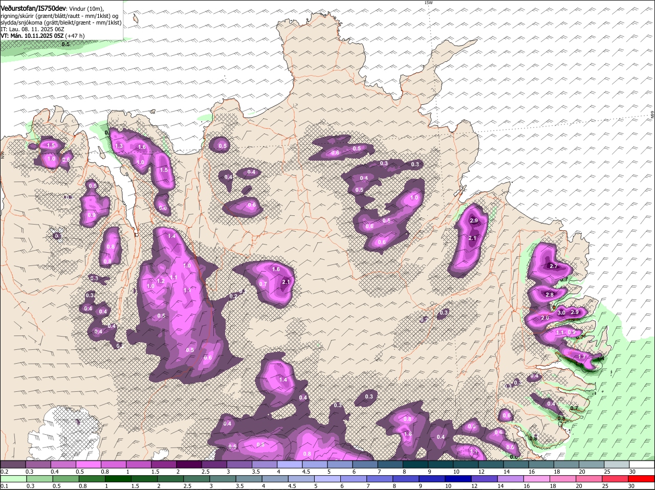Click the lower-row green swatch above label 0.8
The width and height of the screenshot is (655, 490).
(x=91, y=479)
